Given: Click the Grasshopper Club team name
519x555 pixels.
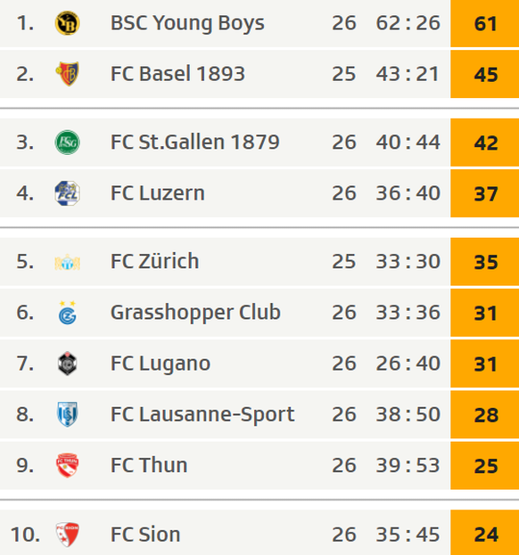Looking at the screenshot, I should point(195,313).
